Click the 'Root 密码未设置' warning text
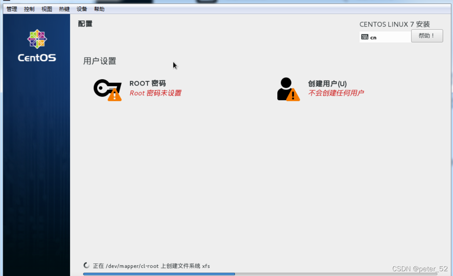Screen dimensions: 453x276 [155, 93]
